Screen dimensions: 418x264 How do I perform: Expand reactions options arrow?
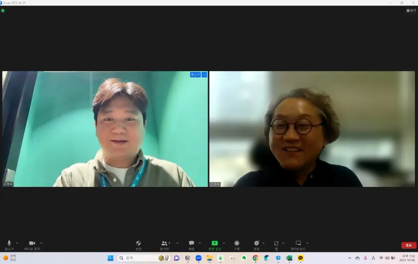tap(264, 243)
